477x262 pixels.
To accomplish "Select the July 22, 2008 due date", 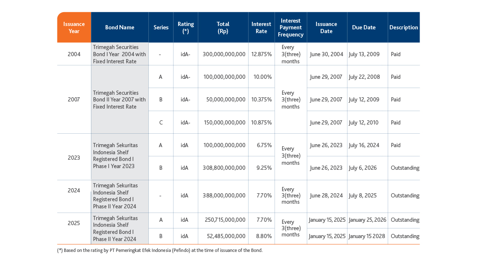I will point(364,77).
